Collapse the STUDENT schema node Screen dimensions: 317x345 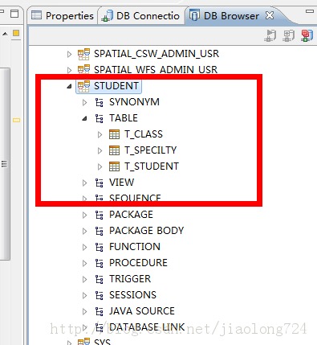point(69,86)
